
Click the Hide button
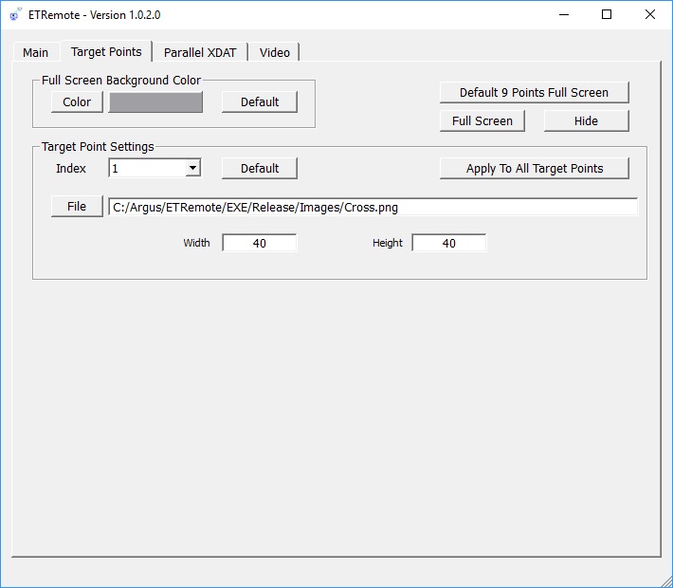point(587,121)
